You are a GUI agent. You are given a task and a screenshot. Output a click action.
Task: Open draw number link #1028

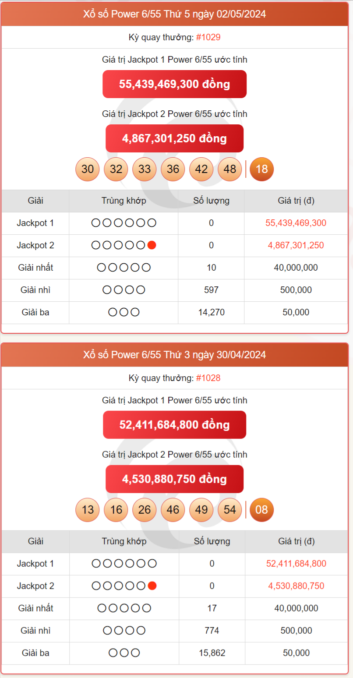[208, 378]
